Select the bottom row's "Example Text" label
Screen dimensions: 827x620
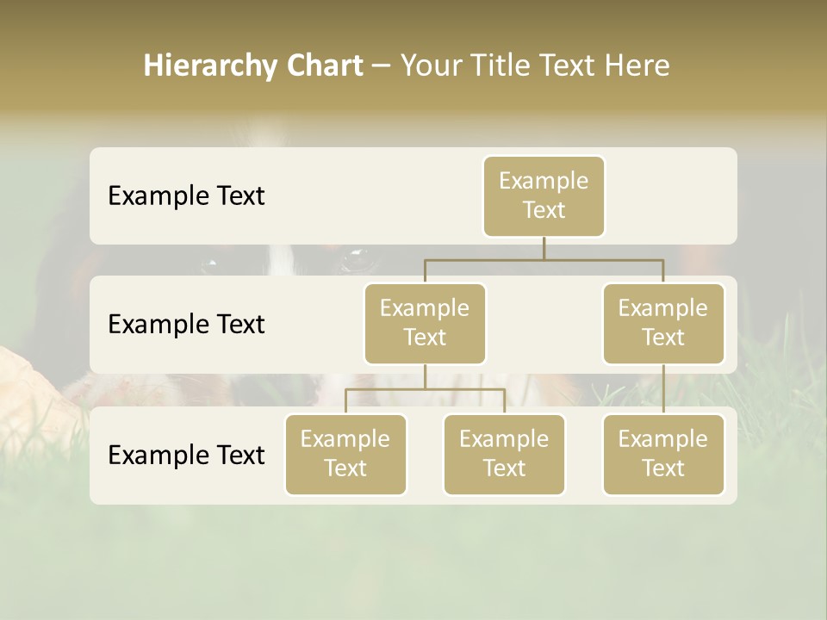click(186, 455)
